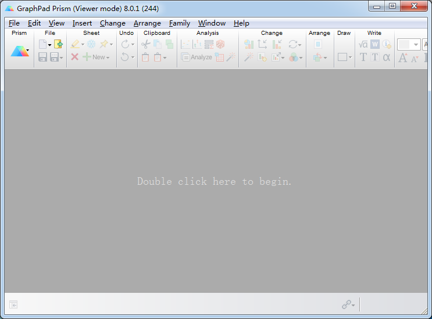Click the add data set to graph icon
The height and width of the screenshot is (319, 432).
(x=262, y=58)
